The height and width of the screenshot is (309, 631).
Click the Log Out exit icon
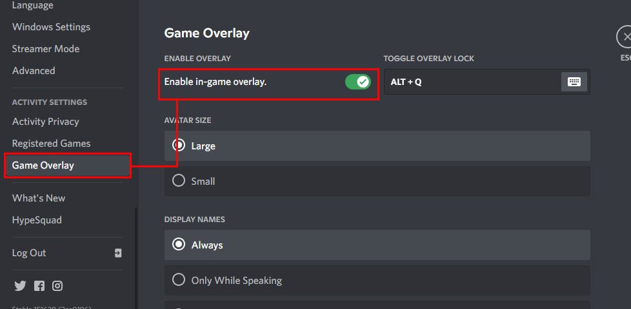coord(118,253)
